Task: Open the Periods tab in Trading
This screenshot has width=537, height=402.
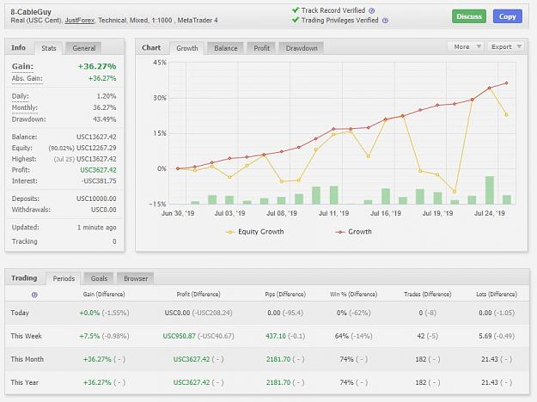Action: (64, 278)
